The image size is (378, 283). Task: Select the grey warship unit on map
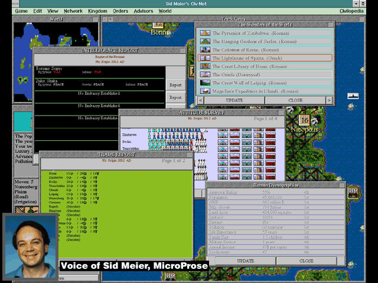pyautogui.click(x=353, y=96)
